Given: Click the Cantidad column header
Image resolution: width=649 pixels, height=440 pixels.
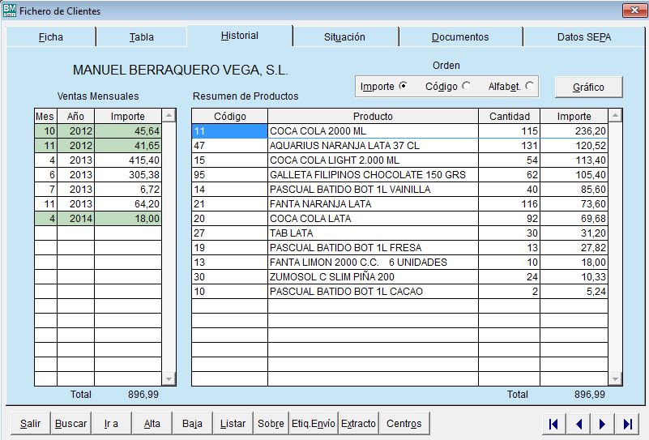Looking at the screenshot, I should click(509, 117).
